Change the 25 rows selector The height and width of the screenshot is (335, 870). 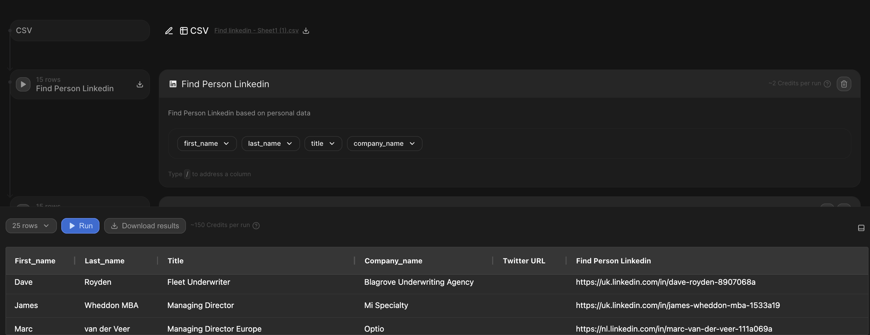31,226
